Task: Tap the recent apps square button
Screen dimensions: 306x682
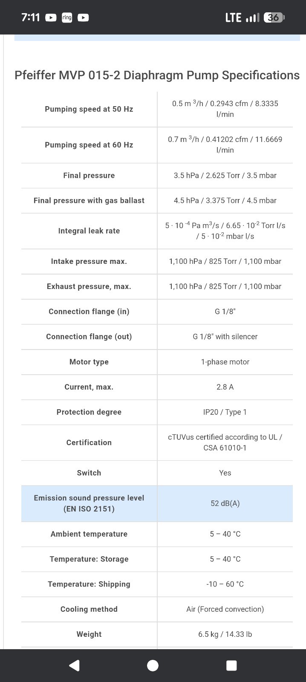Action: 231,665
